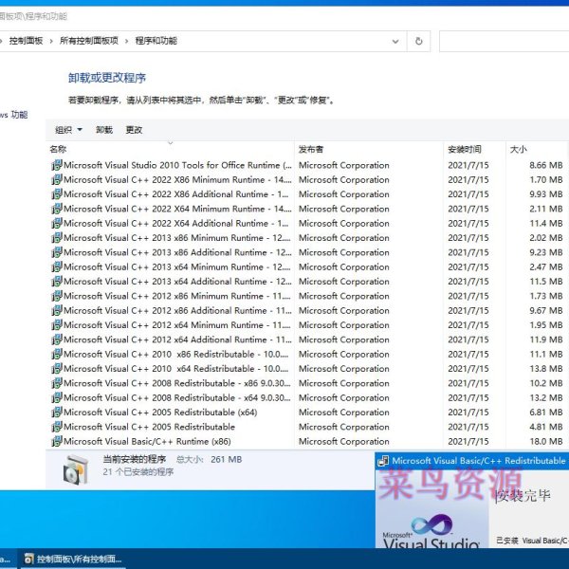Click icon of Visual Studio 2010 Tools for Office Runtime

coord(57,165)
